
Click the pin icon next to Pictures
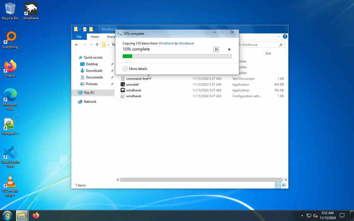point(112,84)
